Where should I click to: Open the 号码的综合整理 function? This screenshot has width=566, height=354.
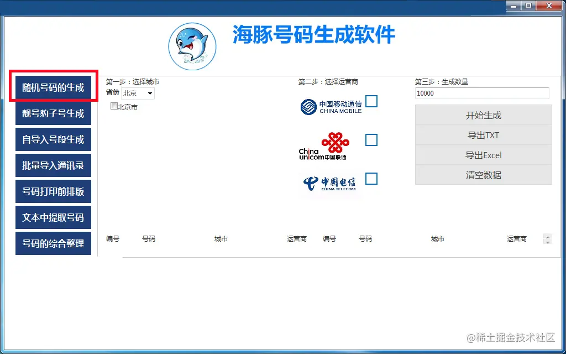coord(53,243)
